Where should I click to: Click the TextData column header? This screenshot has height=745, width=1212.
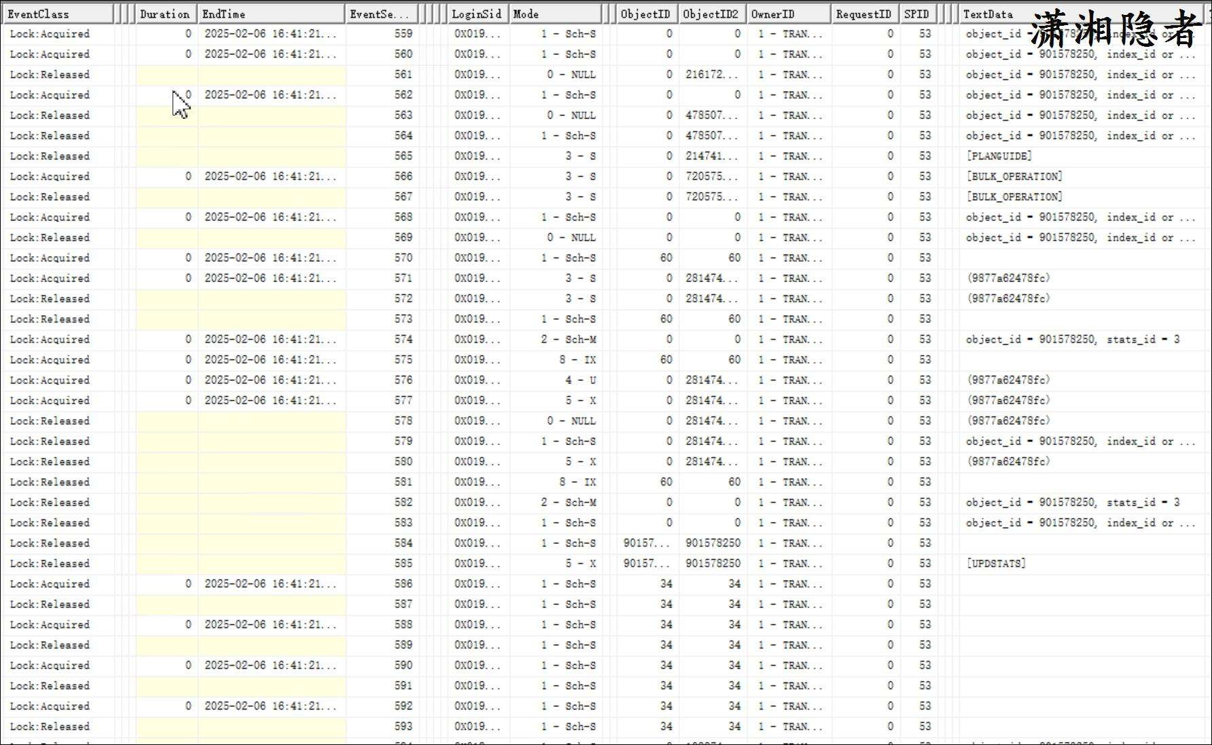[988, 14]
